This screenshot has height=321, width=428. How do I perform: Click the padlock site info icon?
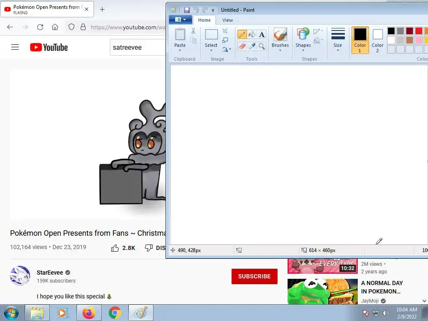[83, 27]
